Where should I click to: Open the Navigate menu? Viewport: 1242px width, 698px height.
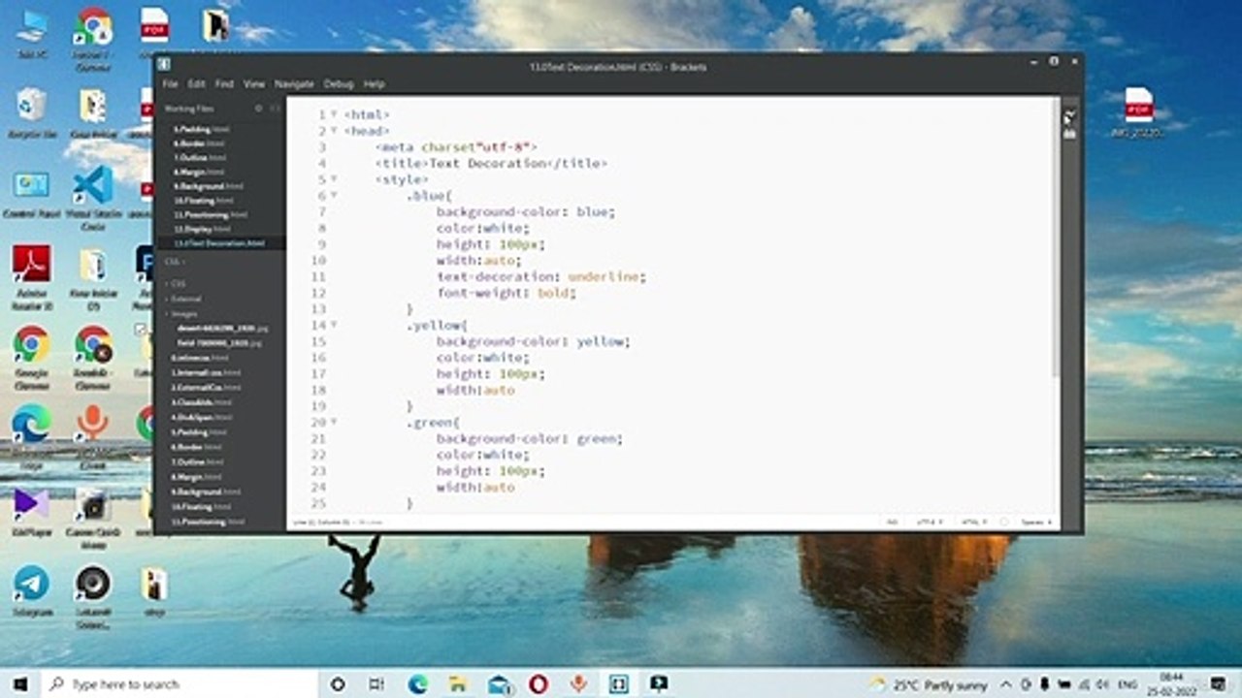[x=294, y=84]
